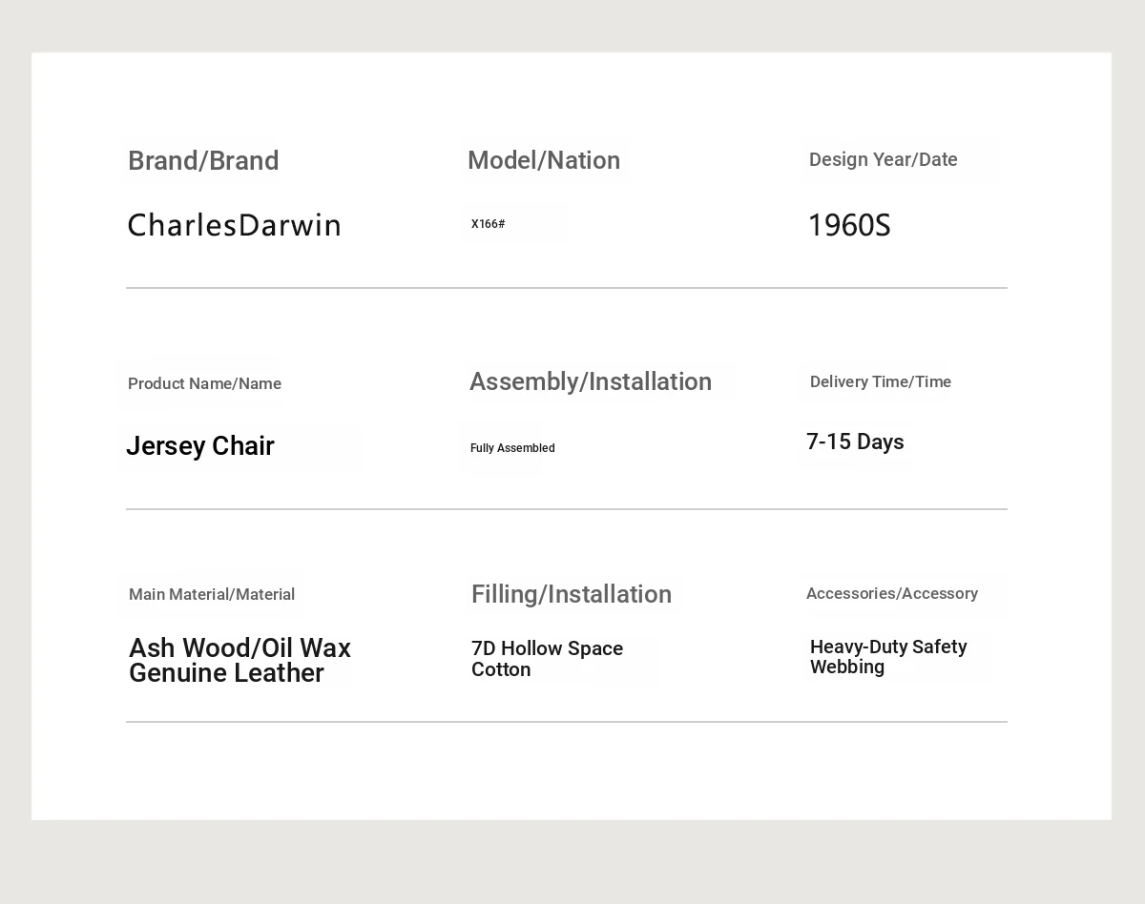Select the Heavy-Duty Safety Webbing text

tap(888, 657)
